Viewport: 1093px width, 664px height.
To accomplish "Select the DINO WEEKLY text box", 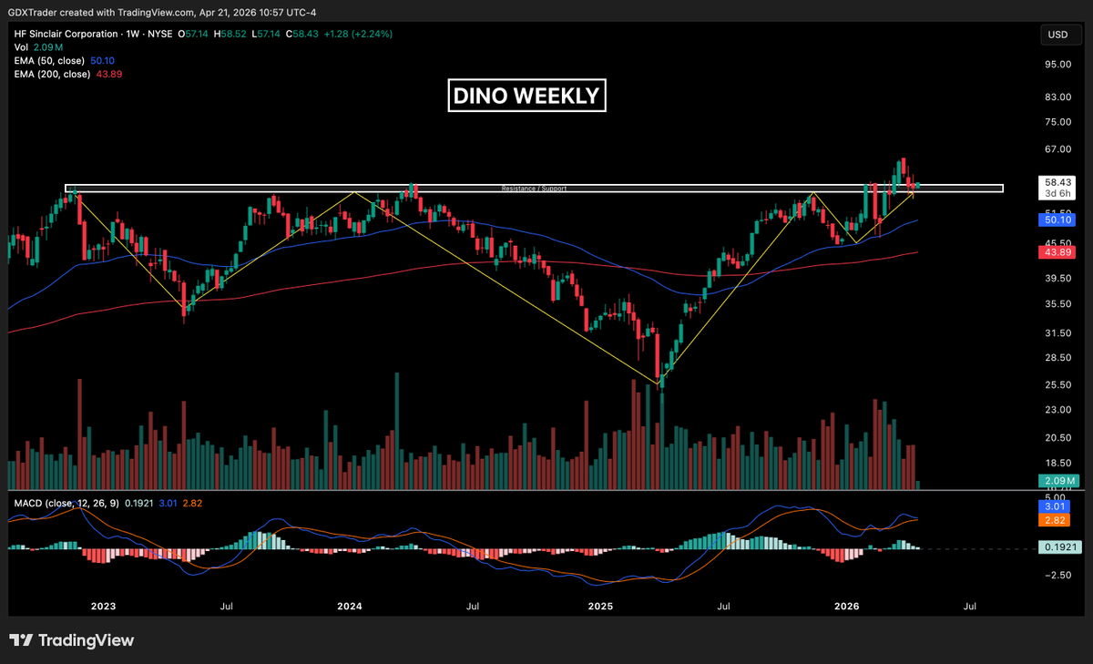I will coord(526,95).
